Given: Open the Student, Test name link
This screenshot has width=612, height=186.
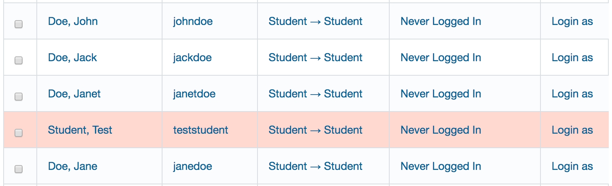Looking at the screenshot, I should [80, 130].
